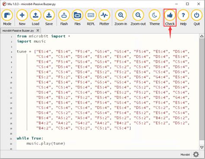The image size is (205, 159).
Task: Open settings gear in status bar
Action: [196, 155]
